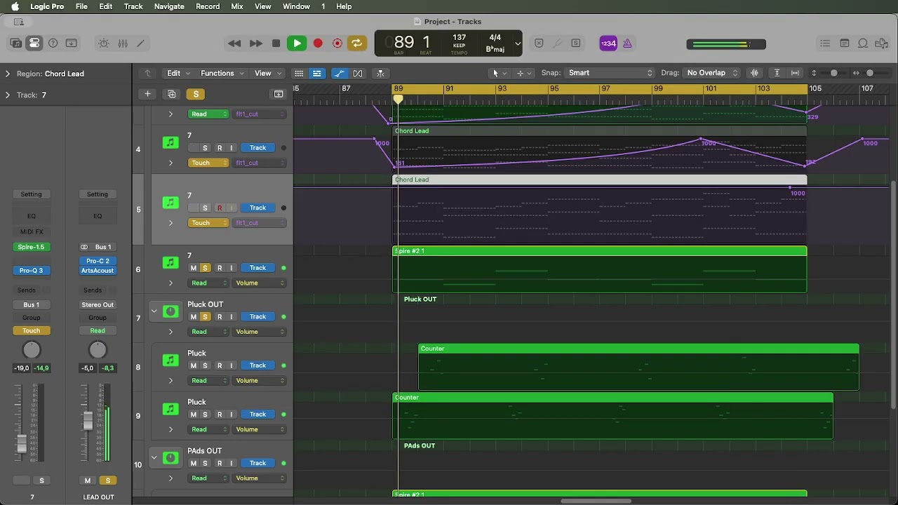This screenshot has width=898, height=505.
Task: Show grid view button in Tracks toolbar
Action: (x=299, y=73)
